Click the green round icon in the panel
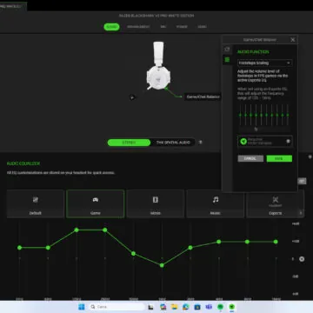The height and width of the screenshot is (313, 313). (243, 141)
